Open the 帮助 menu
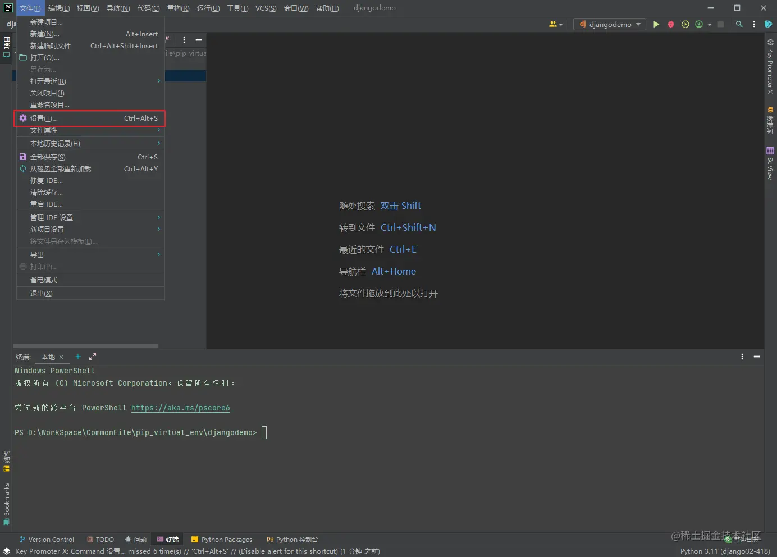The height and width of the screenshot is (557, 777). (x=327, y=8)
